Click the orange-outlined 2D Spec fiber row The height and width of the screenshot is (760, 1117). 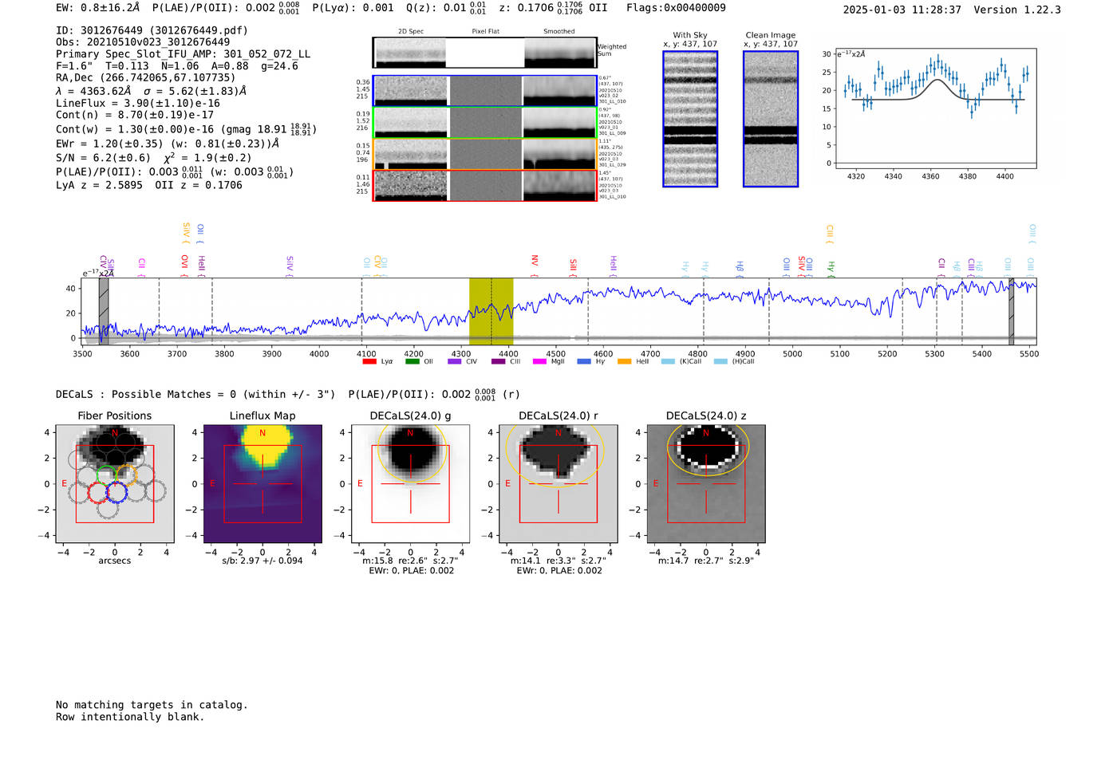tap(485, 154)
